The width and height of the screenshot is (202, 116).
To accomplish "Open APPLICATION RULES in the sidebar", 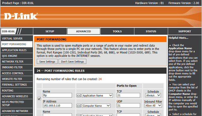I will click(17, 50).
